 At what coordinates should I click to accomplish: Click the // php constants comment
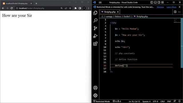pyautogui.click(x=125, y=53)
